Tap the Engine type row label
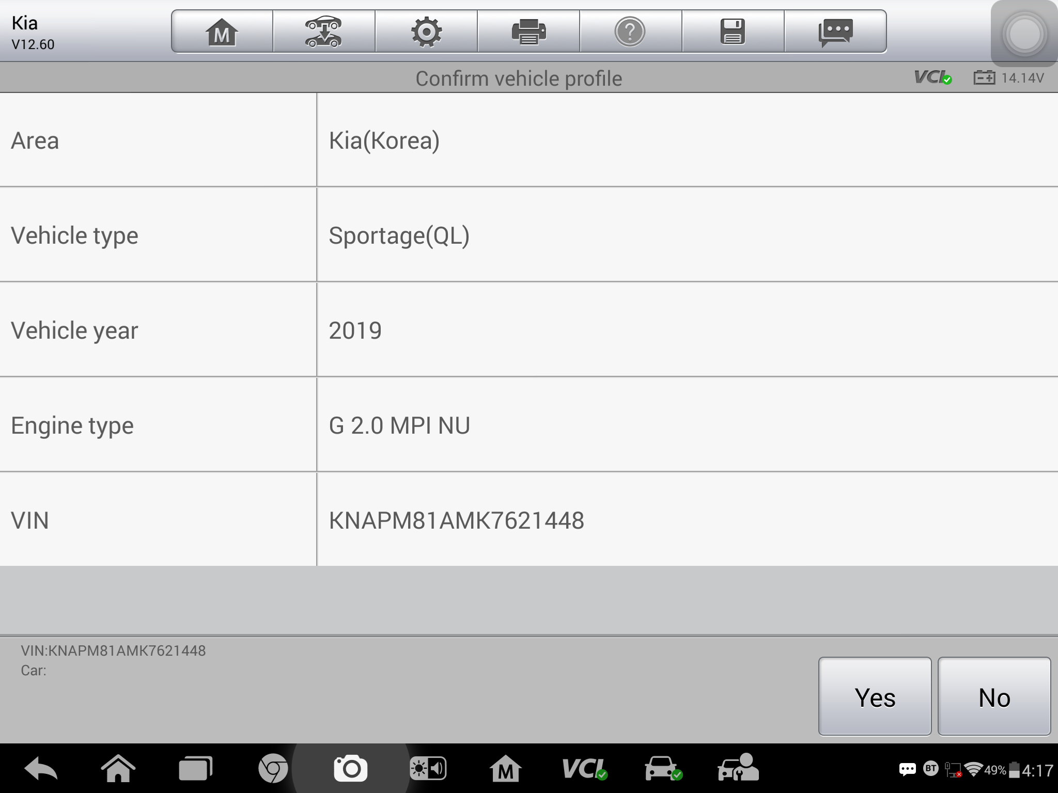Screen dimensions: 1058x793 point(72,426)
